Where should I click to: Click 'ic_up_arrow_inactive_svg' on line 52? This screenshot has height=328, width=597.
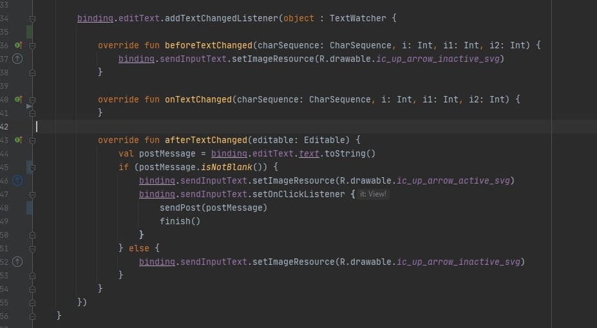(x=459, y=262)
